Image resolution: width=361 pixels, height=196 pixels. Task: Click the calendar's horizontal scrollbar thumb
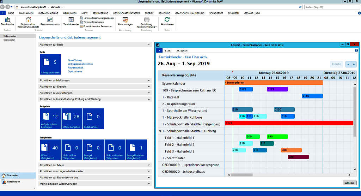pos(241,174)
